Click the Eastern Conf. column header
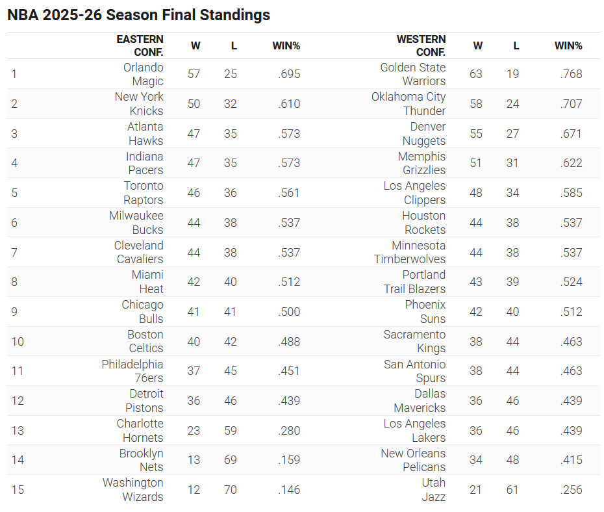604x512 pixels. 140,45
